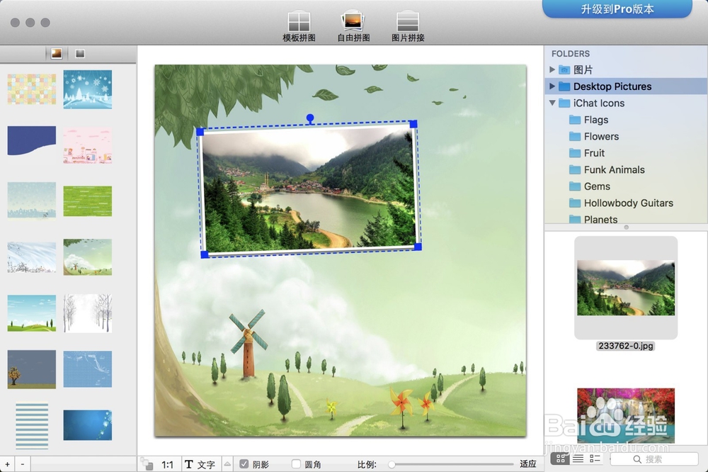Choose the pink cartoon town background
Viewport: 708px width, 472px height.
pyautogui.click(x=88, y=145)
